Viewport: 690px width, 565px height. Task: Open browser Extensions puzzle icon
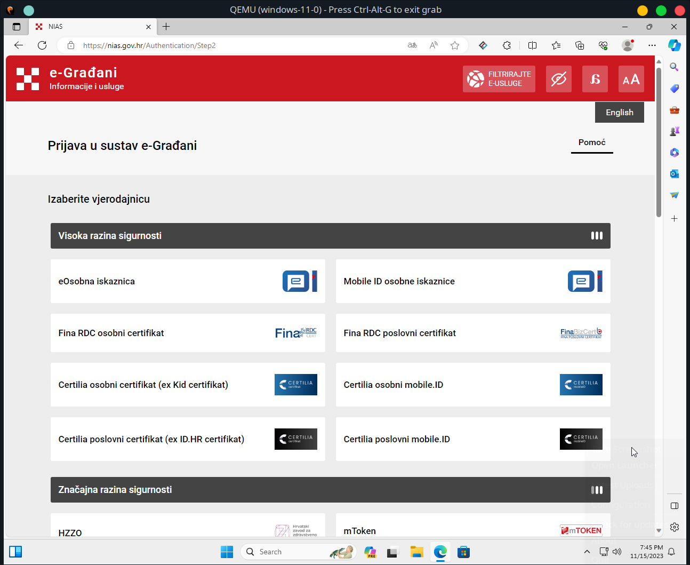507,45
